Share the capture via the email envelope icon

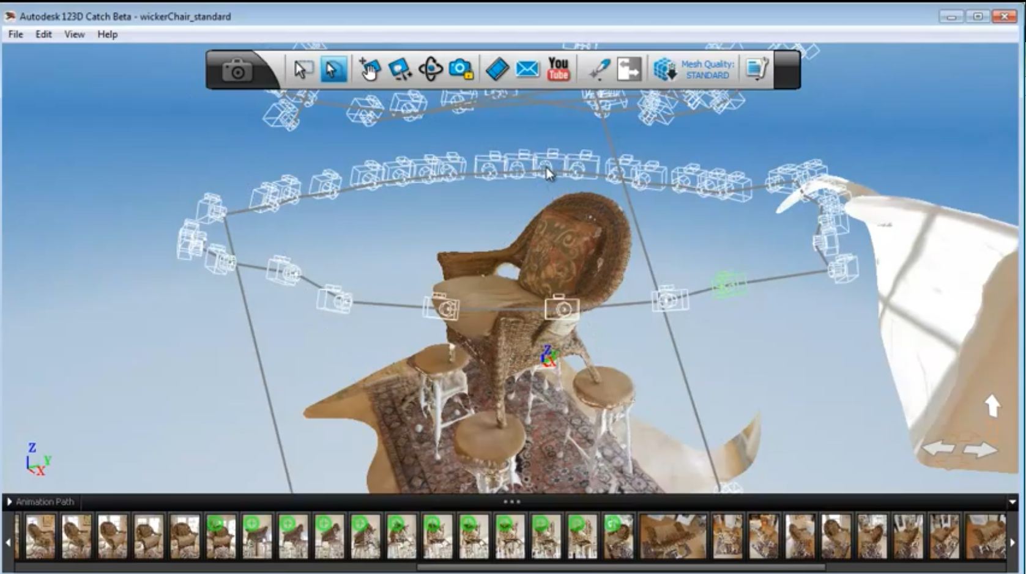click(x=527, y=70)
